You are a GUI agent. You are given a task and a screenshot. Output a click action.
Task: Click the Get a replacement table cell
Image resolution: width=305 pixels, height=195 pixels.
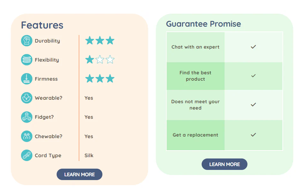click(196, 135)
